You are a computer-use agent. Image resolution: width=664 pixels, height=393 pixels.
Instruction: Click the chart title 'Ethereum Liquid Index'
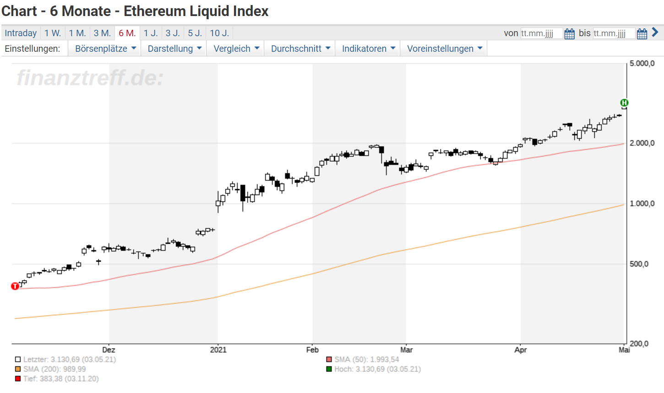point(196,11)
